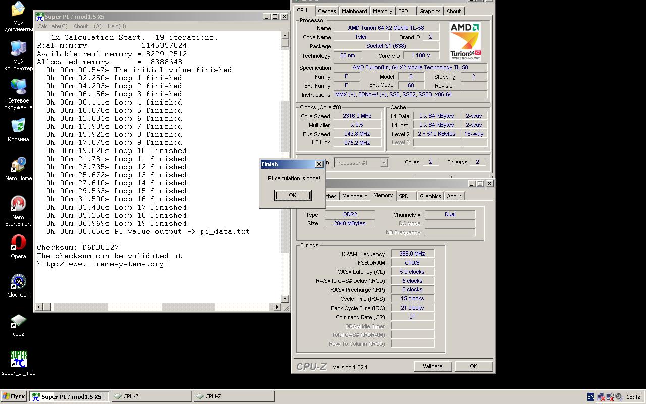Select the Memory tab in lower CPU-Z
The width and height of the screenshot is (646, 404).
point(383,195)
